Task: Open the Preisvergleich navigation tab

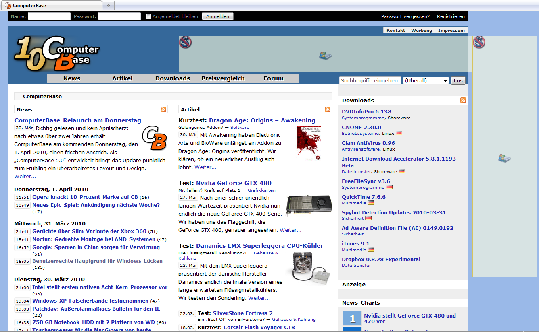Action: tap(223, 78)
